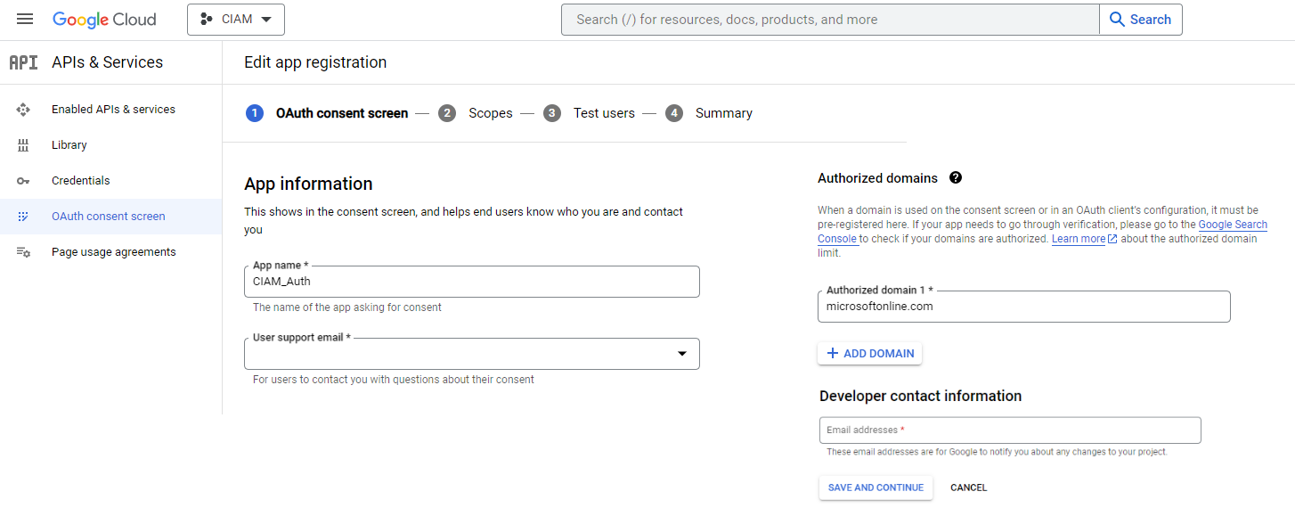Click the App name input field
The image size is (1295, 508).
pyautogui.click(x=471, y=282)
